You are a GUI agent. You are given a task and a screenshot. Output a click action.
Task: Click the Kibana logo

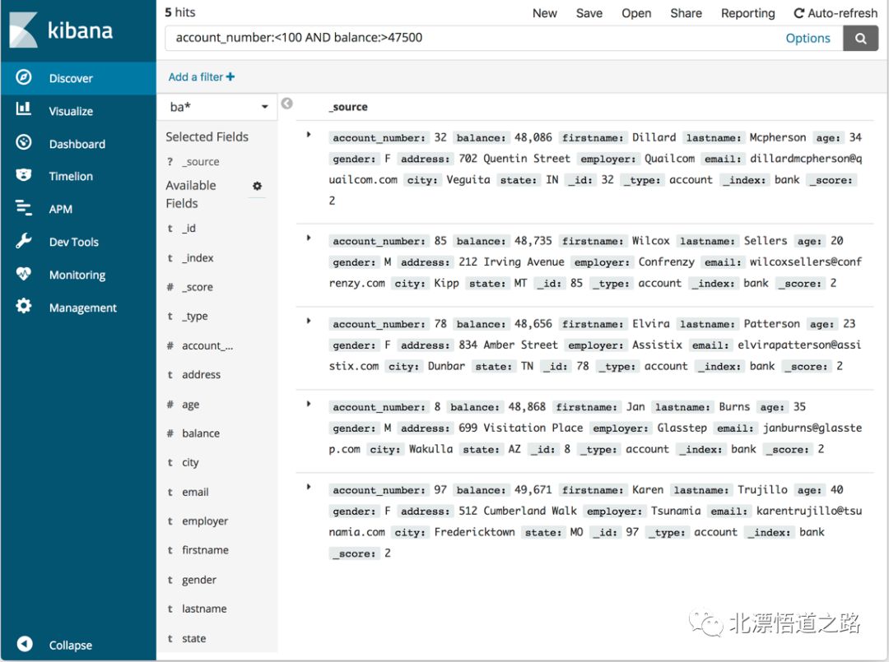point(61,30)
